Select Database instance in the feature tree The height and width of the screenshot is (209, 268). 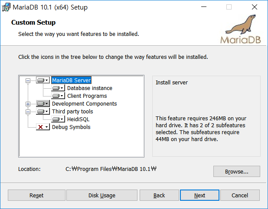coord(90,88)
